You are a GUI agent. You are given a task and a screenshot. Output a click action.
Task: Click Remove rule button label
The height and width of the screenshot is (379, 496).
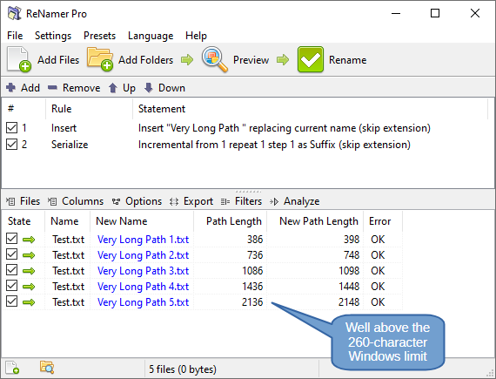pyautogui.click(x=81, y=88)
